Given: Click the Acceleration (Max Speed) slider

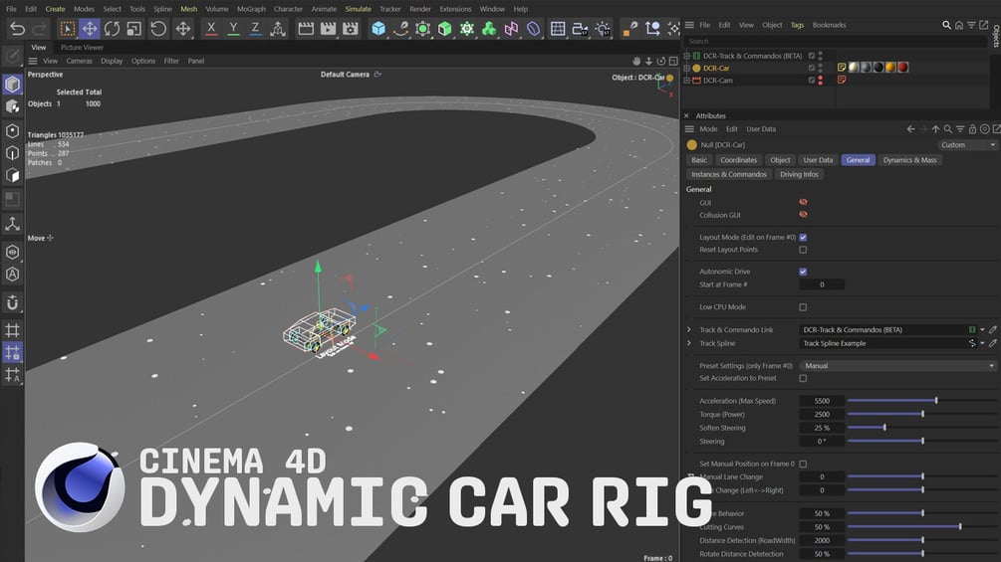Looking at the screenshot, I should [921, 401].
